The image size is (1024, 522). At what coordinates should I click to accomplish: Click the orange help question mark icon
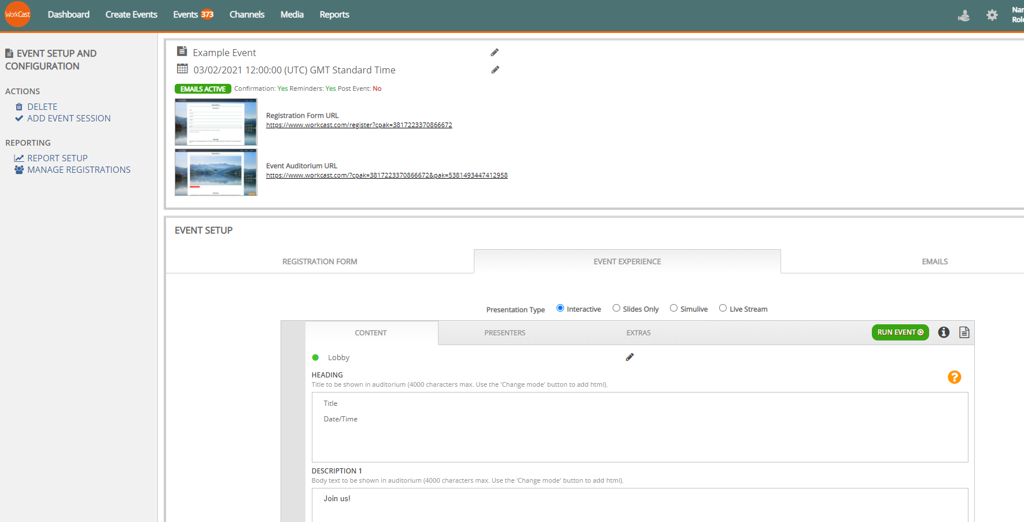click(x=954, y=377)
